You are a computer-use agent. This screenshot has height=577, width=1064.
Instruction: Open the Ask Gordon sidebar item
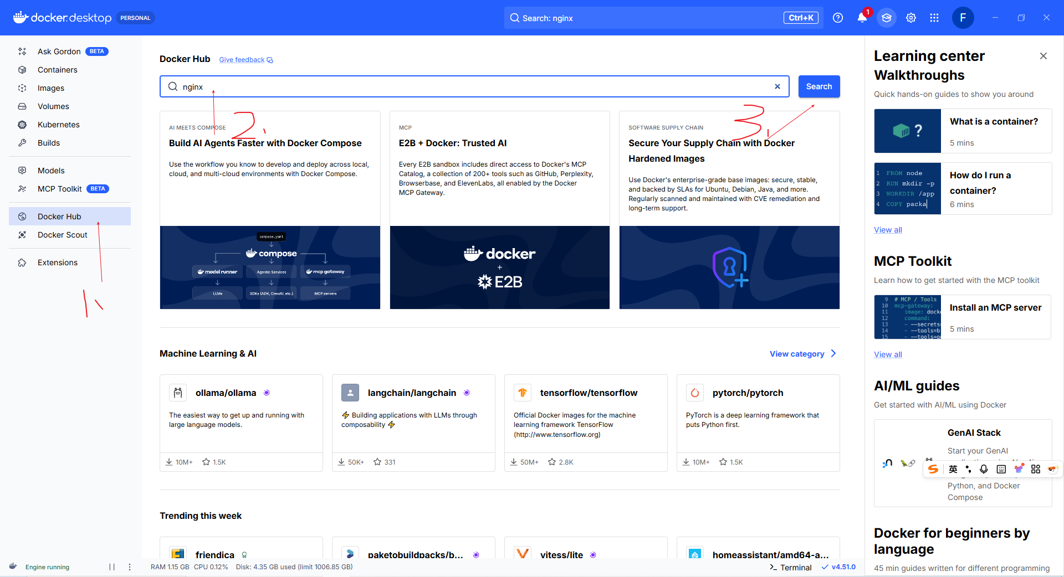[70, 51]
